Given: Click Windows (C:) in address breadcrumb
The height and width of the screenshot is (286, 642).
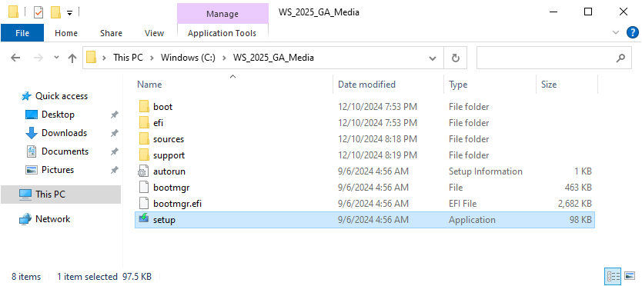Looking at the screenshot, I should pos(188,58).
